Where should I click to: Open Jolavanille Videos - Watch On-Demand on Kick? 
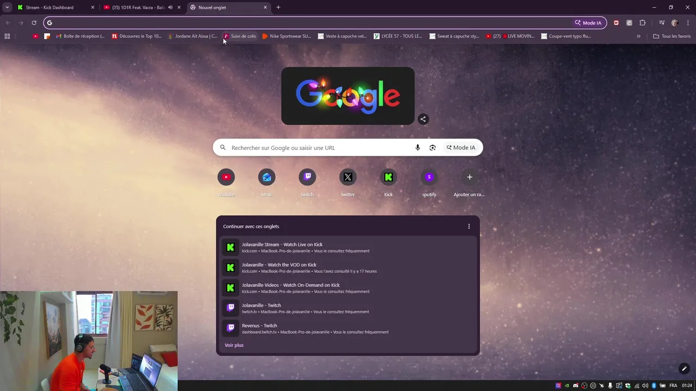(348, 288)
